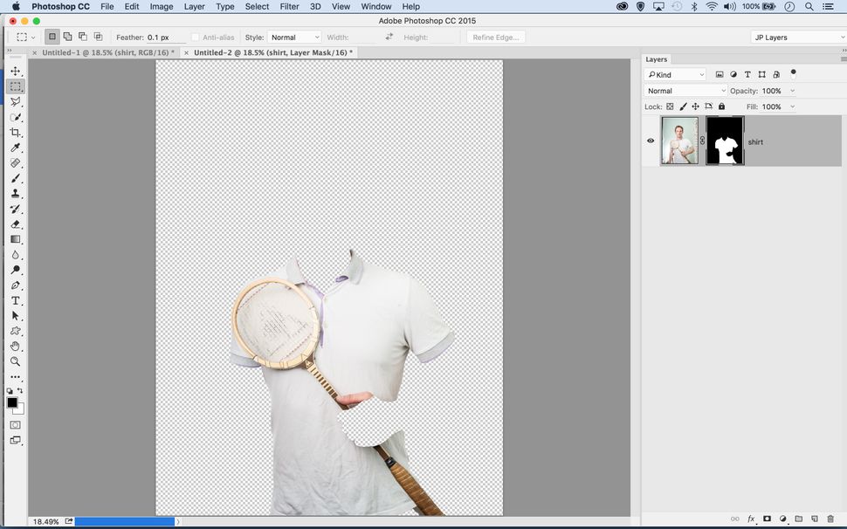Open the foreground color swatch
The height and width of the screenshot is (529, 847).
pyautogui.click(x=11, y=403)
